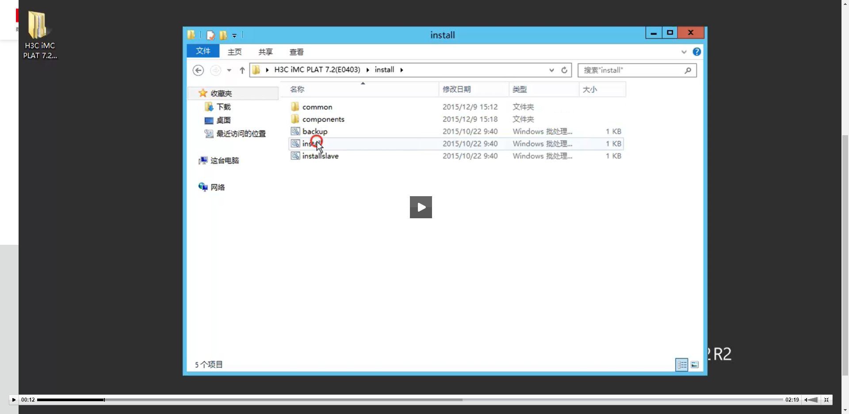This screenshot has width=849, height=414.
Task: Open the recent locations dropdown arrow
Action: click(x=229, y=70)
